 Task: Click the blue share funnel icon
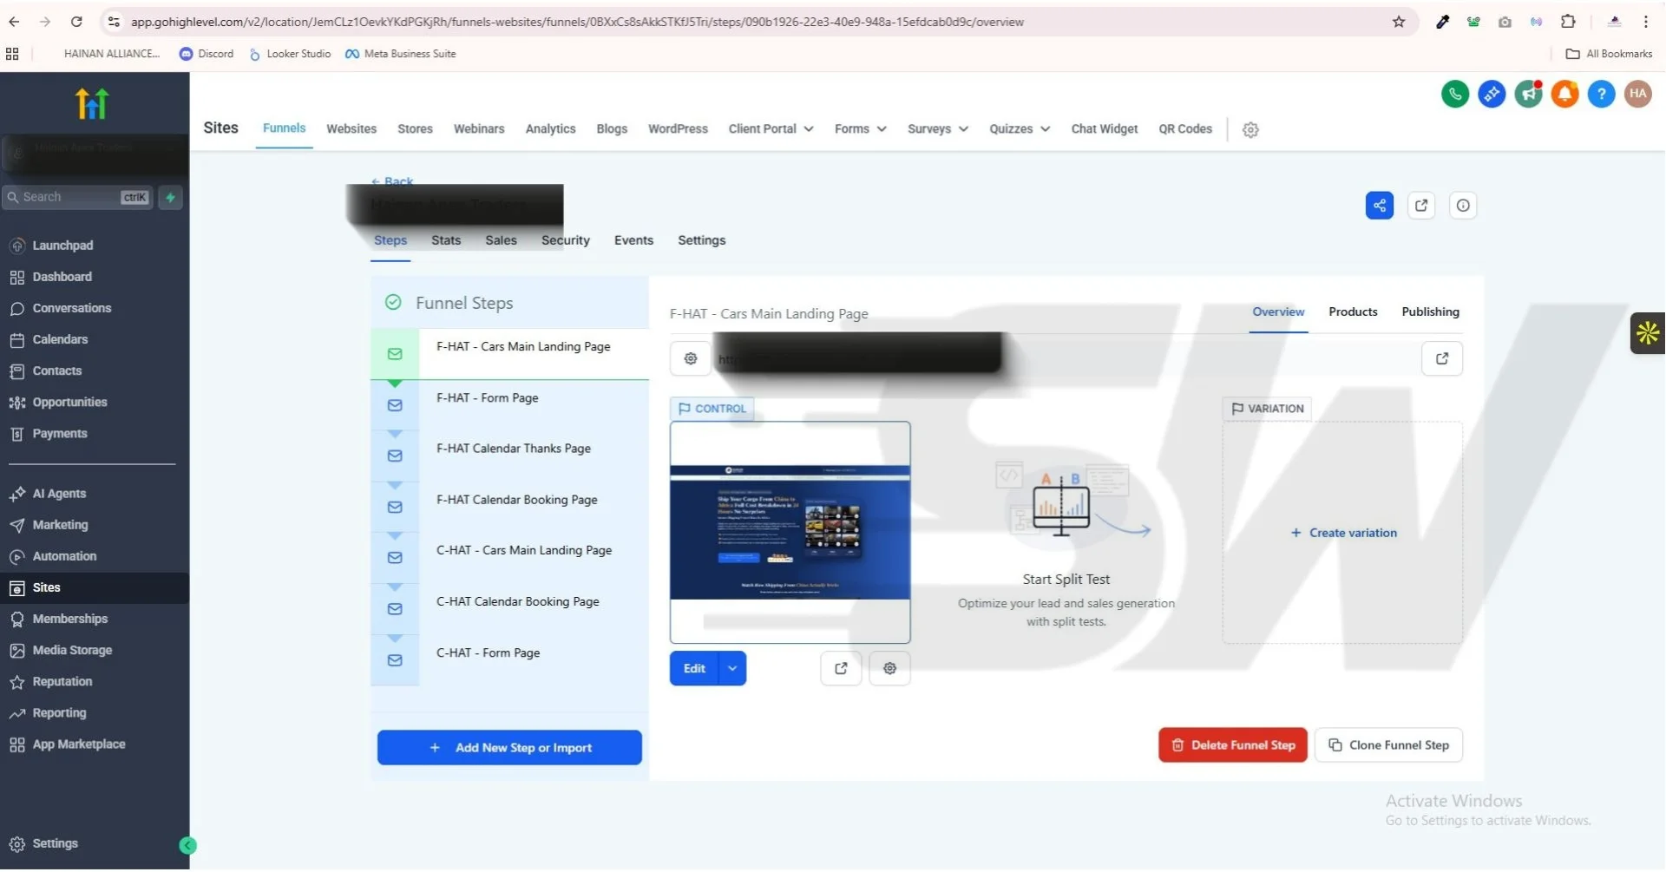pyautogui.click(x=1379, y=206)
